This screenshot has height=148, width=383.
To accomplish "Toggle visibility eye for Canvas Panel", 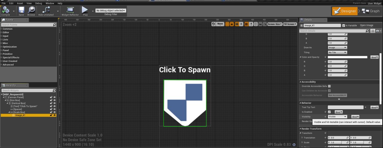I will coord(54,97).
